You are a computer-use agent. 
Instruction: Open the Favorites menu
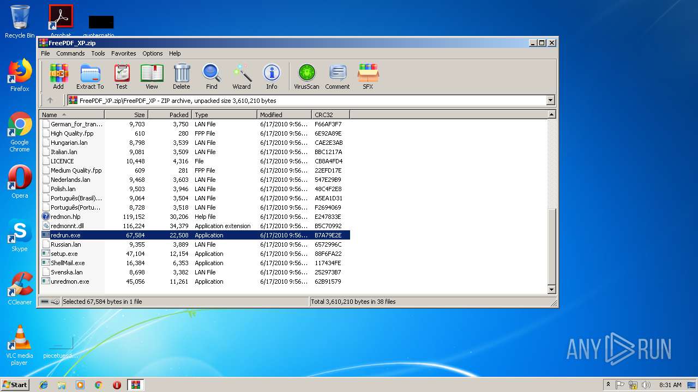tap(124, 53)
